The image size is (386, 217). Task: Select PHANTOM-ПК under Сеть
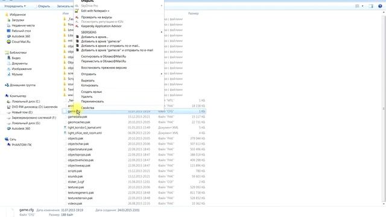22,145
